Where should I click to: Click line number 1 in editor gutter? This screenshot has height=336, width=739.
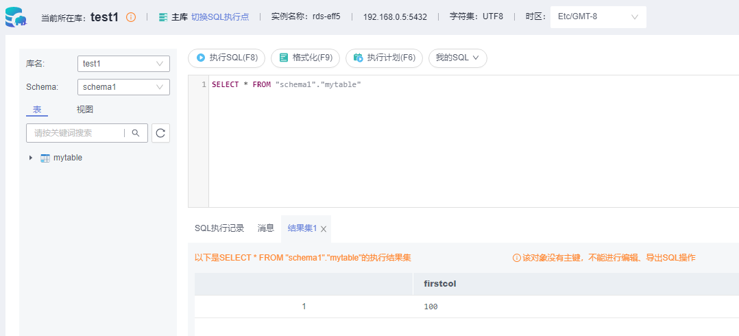(204, 85)
